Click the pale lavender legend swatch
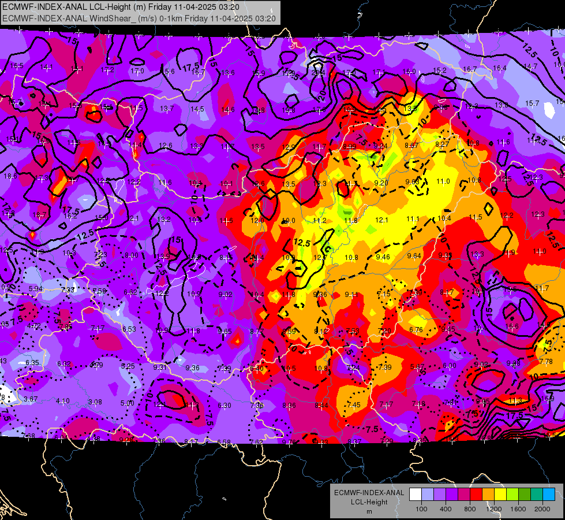This screenshot has width=565, height=520. click(x=428, y=495)
